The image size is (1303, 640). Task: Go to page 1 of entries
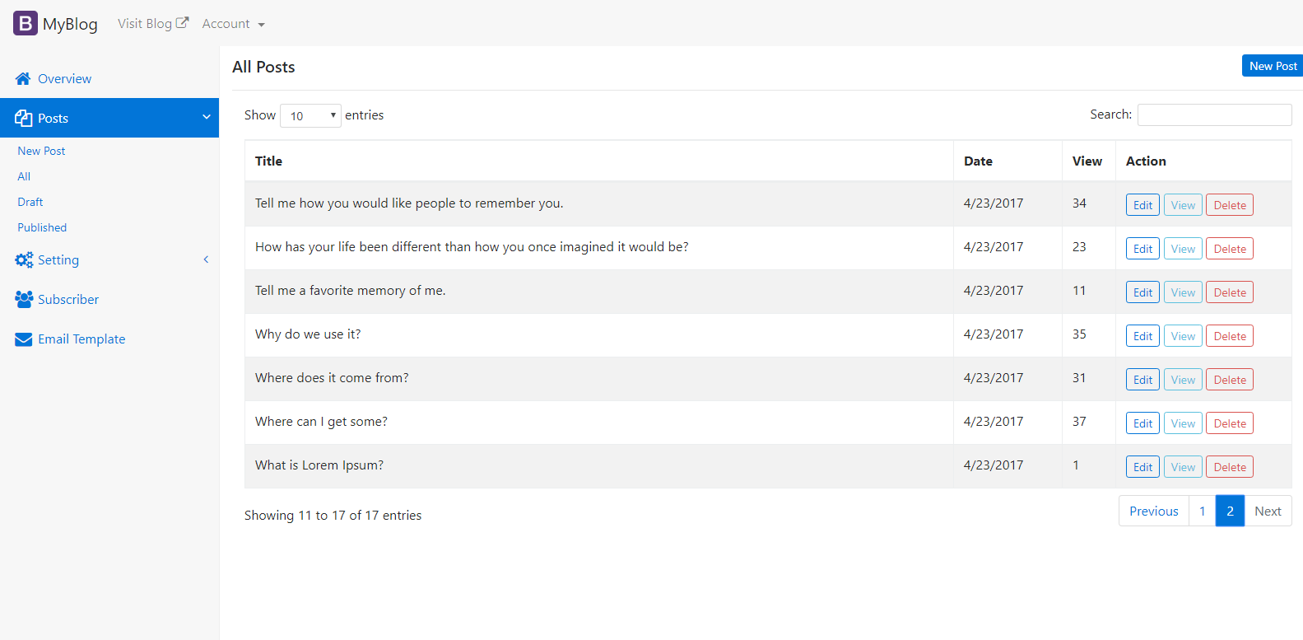pos(1203,511)
